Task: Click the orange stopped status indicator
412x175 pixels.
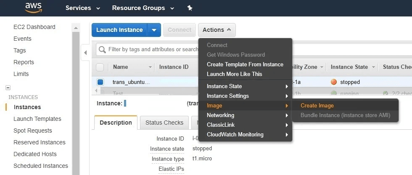Action: pyautogui.click(x=334, y=82)
